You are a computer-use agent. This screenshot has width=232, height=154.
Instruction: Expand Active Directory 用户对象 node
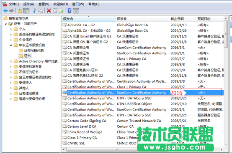click(11, 61)
